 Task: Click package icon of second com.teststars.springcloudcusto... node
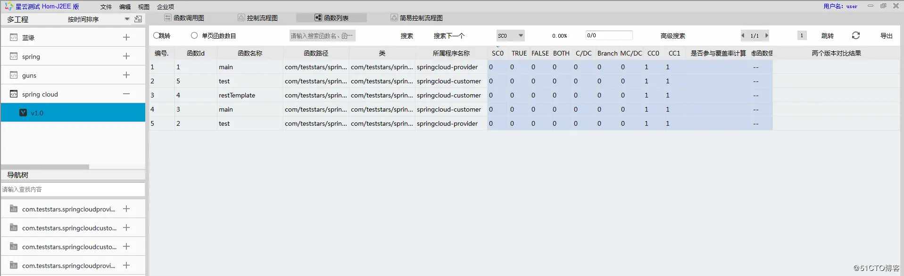(x=14, y=246)
